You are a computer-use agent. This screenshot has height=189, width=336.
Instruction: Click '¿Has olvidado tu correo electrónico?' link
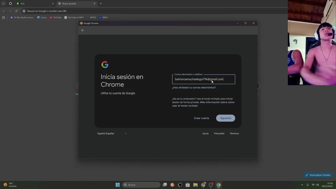pyautogui.click(x=194, y=88)
